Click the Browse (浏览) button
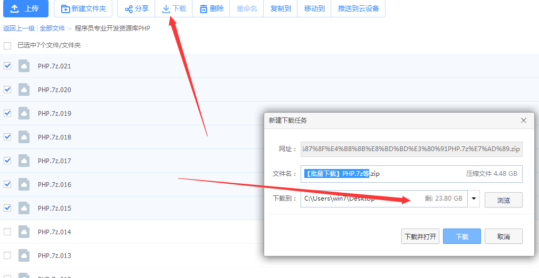 (x=503, y=200)
